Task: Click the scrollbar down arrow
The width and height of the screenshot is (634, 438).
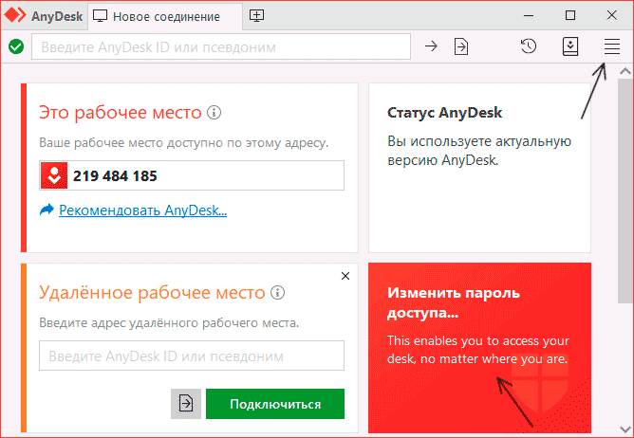Action: [625, 429]
